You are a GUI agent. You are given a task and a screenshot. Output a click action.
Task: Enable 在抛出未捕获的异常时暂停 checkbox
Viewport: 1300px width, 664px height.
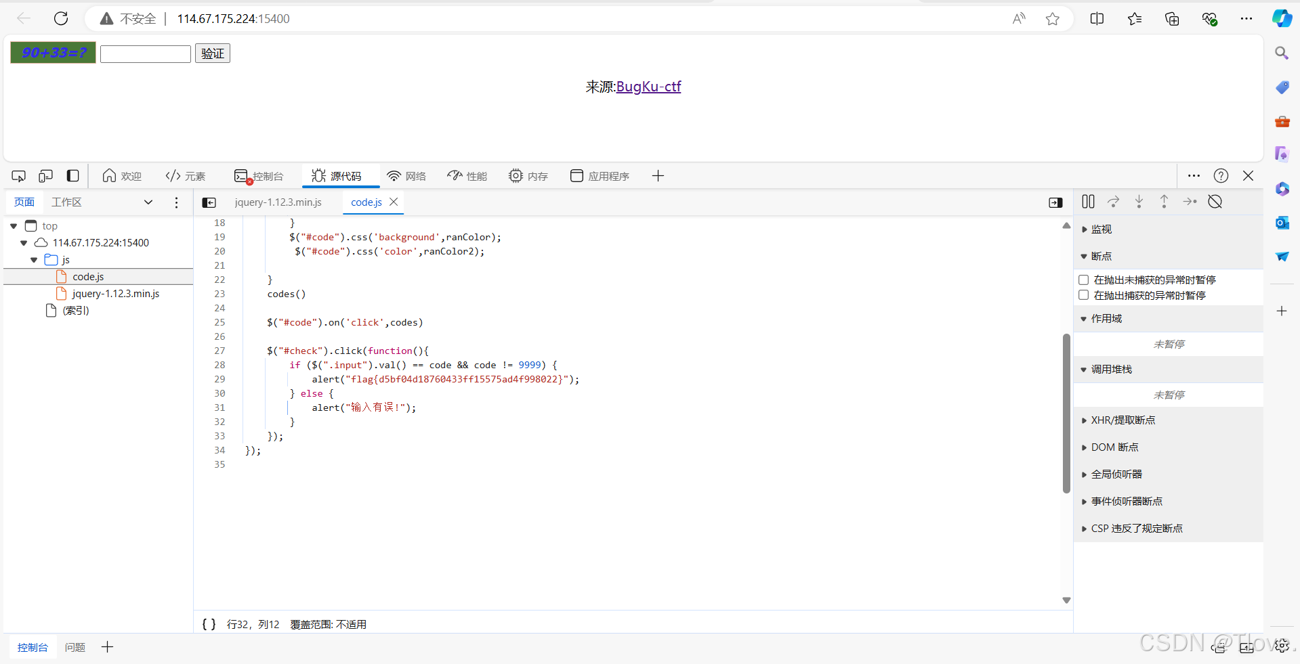click(x=1084, y=280)
